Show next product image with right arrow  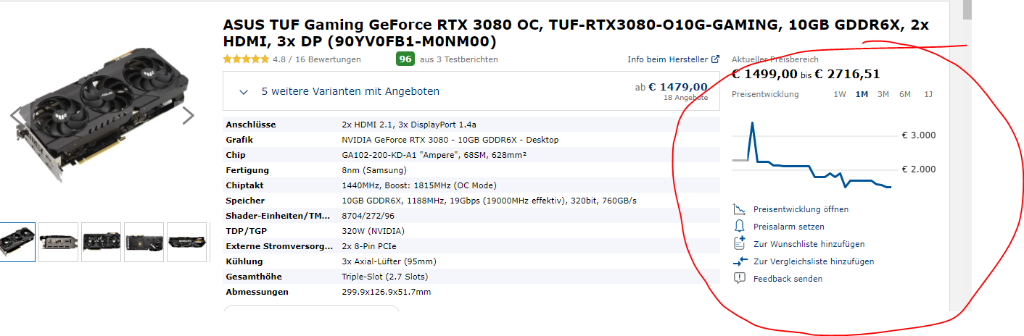tap(188, 116)
